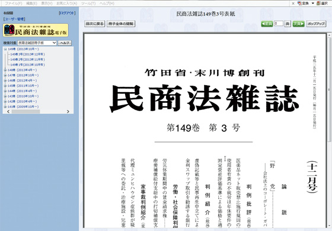Click the tree panel right scroll arrow
332x231 pixels.
click(x=68, y=112)
